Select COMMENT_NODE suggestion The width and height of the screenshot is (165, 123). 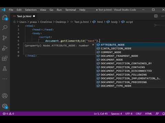[x=130, y=52]
